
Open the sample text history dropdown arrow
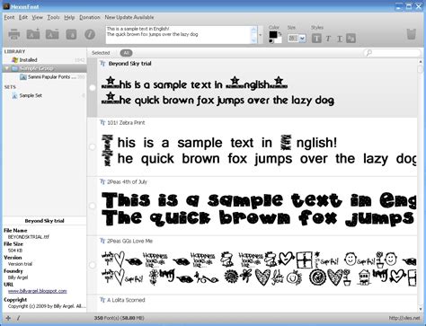click(x=260, y=35)
